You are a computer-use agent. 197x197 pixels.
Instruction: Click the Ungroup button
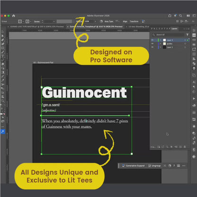point(154,166)
